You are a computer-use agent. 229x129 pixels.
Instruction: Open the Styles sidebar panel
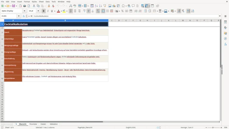225,27
